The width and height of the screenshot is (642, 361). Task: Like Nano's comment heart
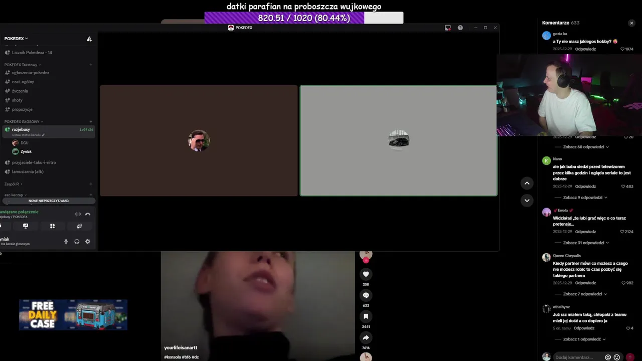(x=623, y=187)
